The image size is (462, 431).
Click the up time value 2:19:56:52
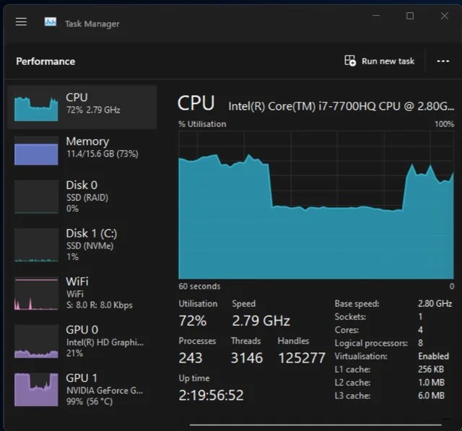tap(212, 396)
